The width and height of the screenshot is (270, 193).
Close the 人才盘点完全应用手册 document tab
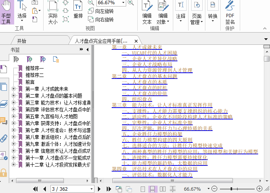click(x=136, y=41)
